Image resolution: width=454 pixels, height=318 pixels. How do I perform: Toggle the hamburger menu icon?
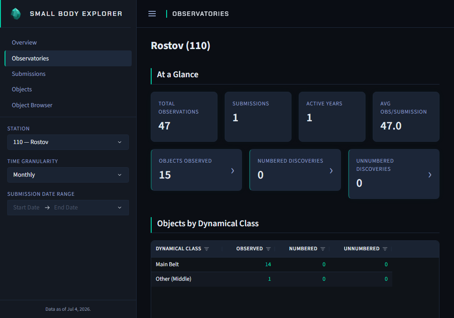(152, 14)
